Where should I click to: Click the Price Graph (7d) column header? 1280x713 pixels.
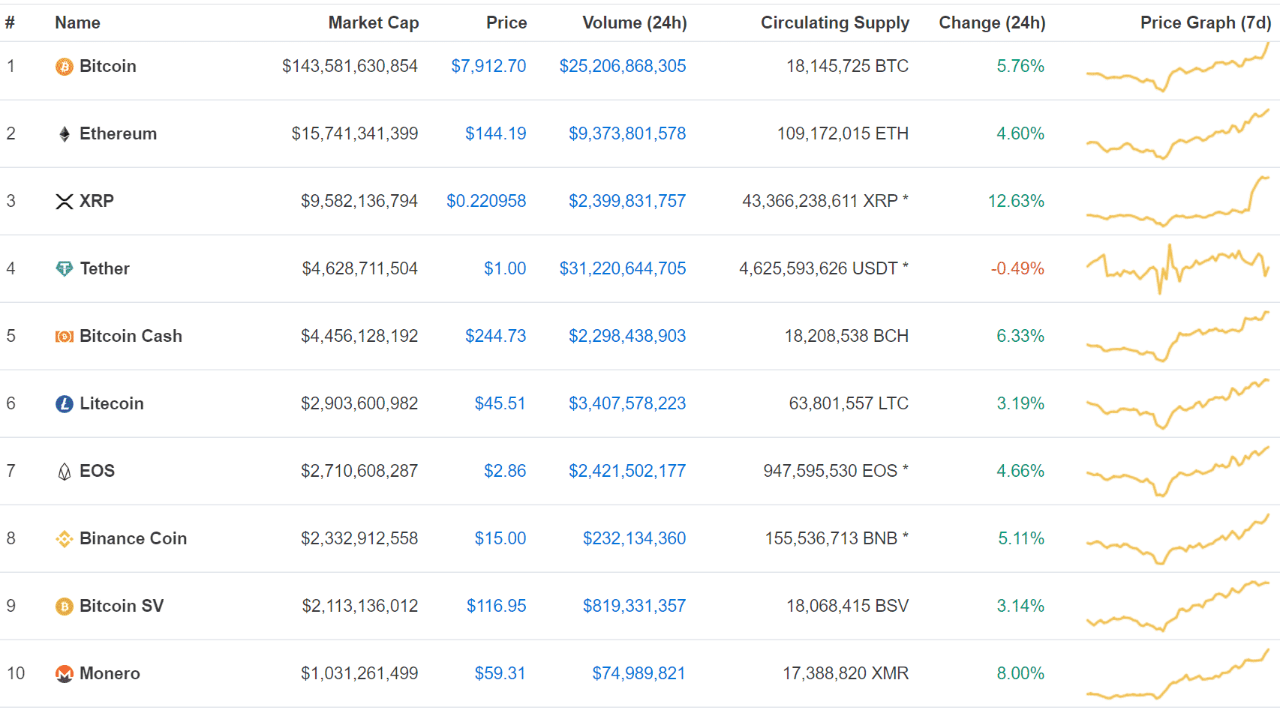click(x=1206, y=22)
